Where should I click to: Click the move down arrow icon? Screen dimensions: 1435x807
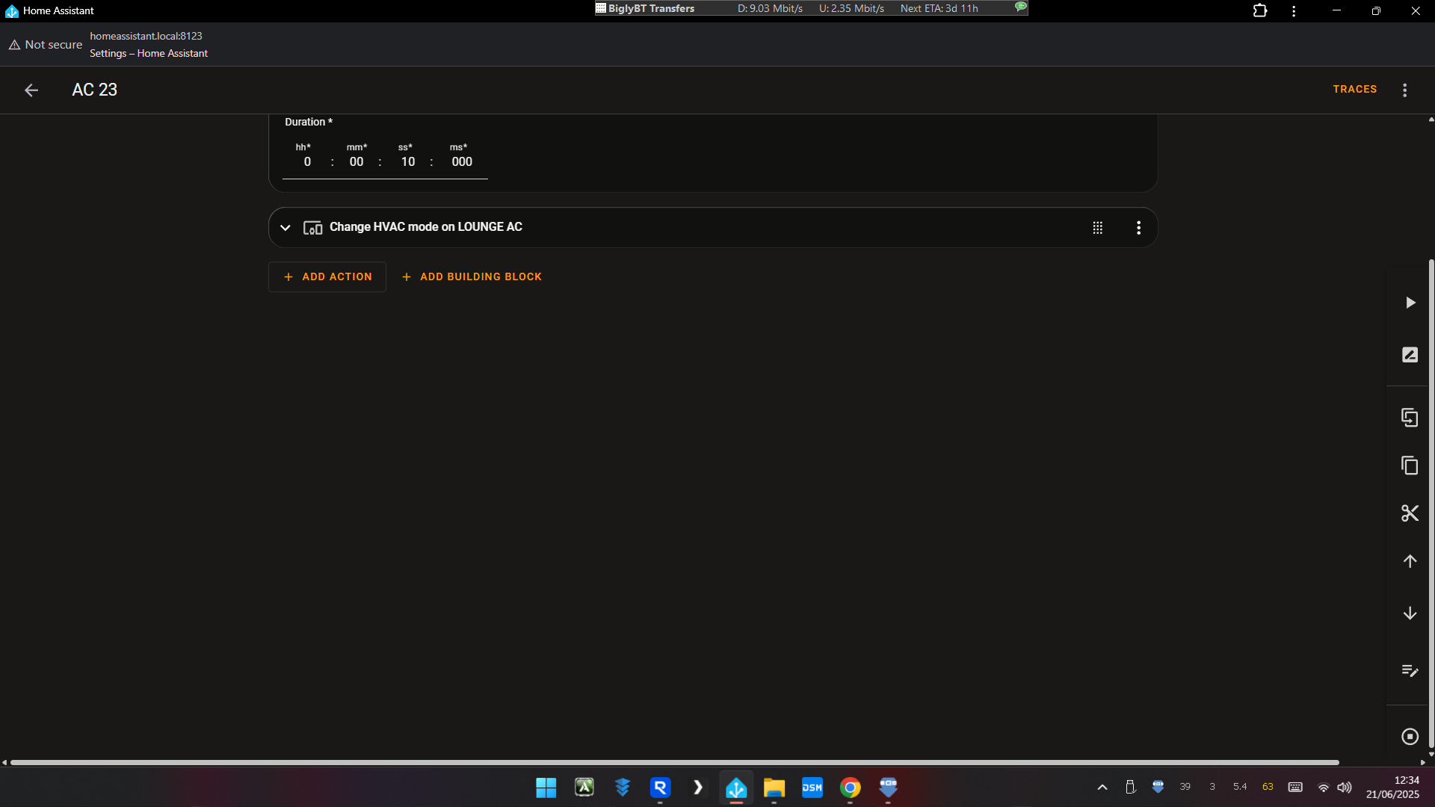click(1410, 613)
